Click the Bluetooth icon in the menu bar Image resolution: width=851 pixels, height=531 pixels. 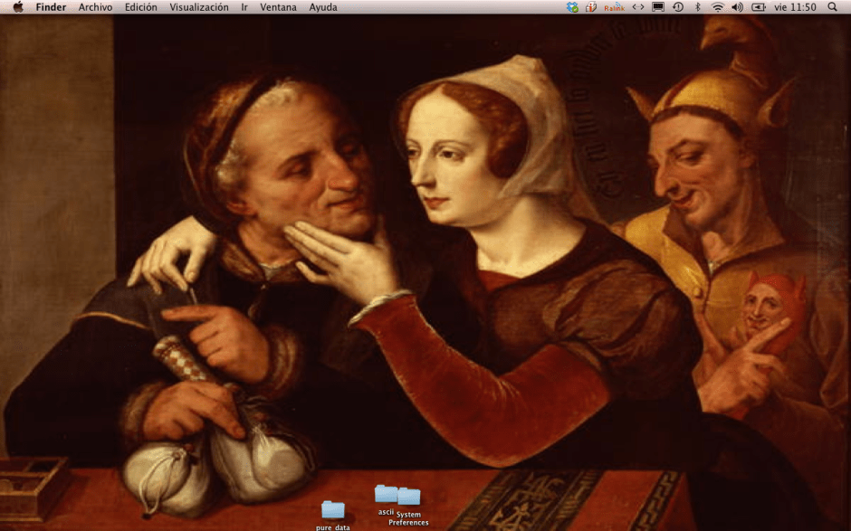point(697,7)
